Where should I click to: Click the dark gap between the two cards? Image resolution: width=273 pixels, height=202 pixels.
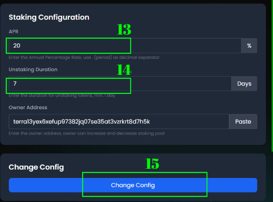(x=133, y=149)
